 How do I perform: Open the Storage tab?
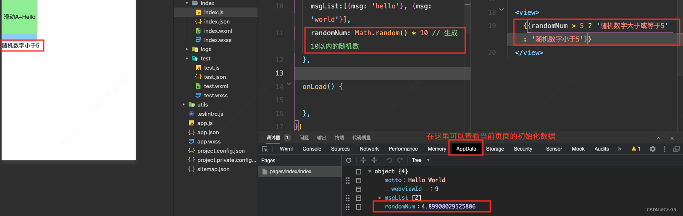[x=495, y=149]
